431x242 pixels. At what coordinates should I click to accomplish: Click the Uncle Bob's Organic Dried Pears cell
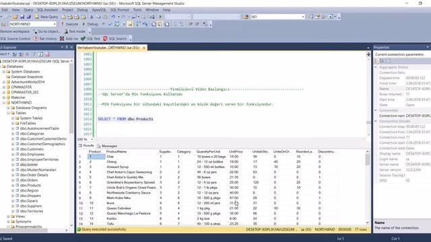[x=131, y=188]
